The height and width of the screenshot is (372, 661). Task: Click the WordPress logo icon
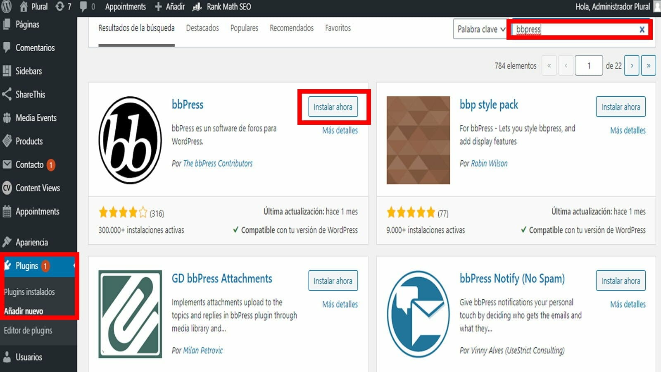(7, 6)
